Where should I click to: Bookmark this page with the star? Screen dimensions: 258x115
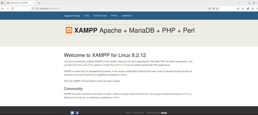(217, 9)
